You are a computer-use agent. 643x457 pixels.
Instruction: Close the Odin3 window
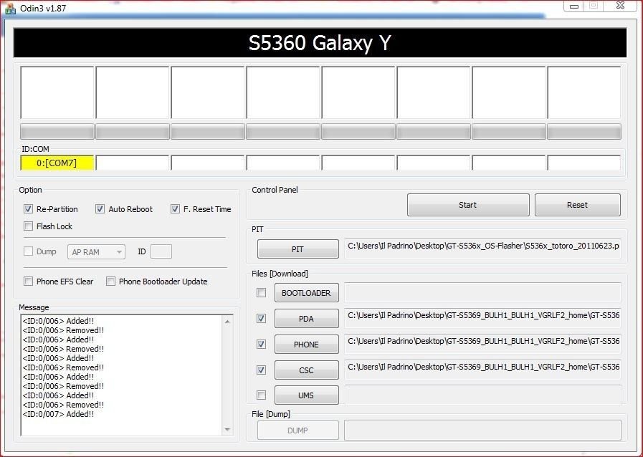pyautogui.click(x=621, y=6)
